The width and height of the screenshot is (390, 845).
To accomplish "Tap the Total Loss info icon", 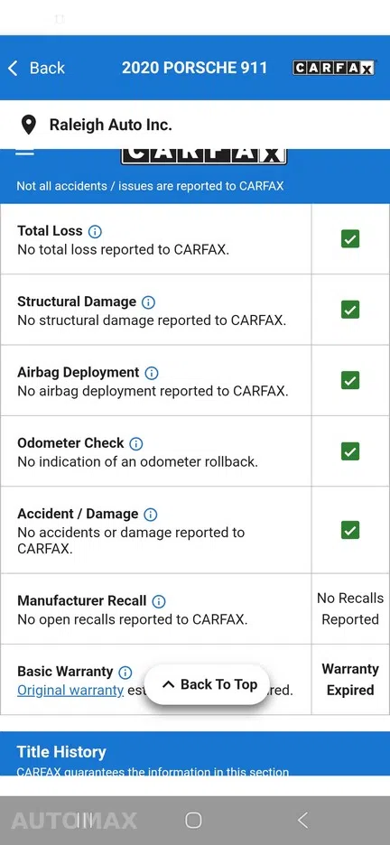I will pyautogui.click(x=95, y=232).
